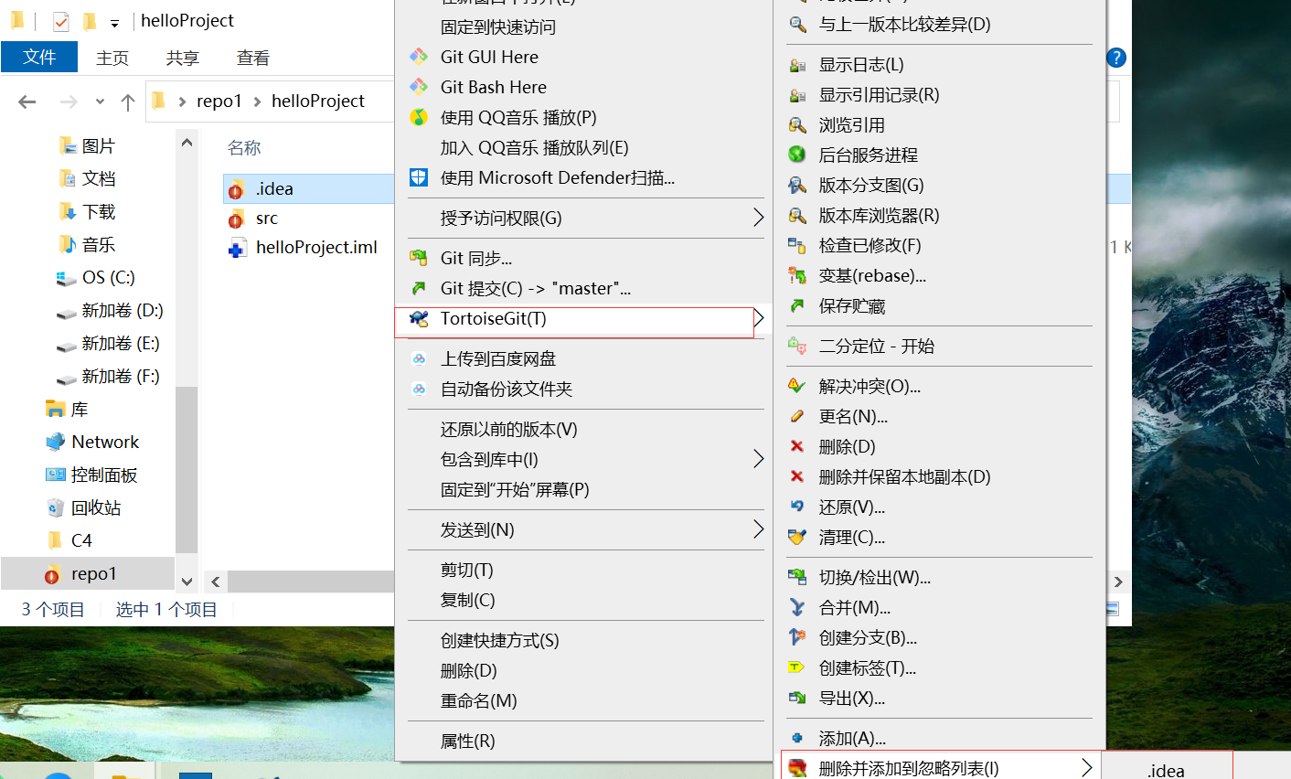Switch to the 主页 ribbon tab

112,58
